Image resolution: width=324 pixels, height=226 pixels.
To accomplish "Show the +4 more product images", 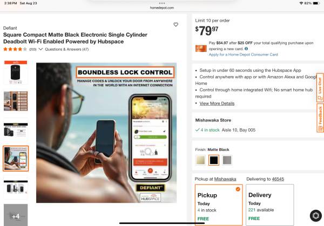I will [x=16, y=215].
